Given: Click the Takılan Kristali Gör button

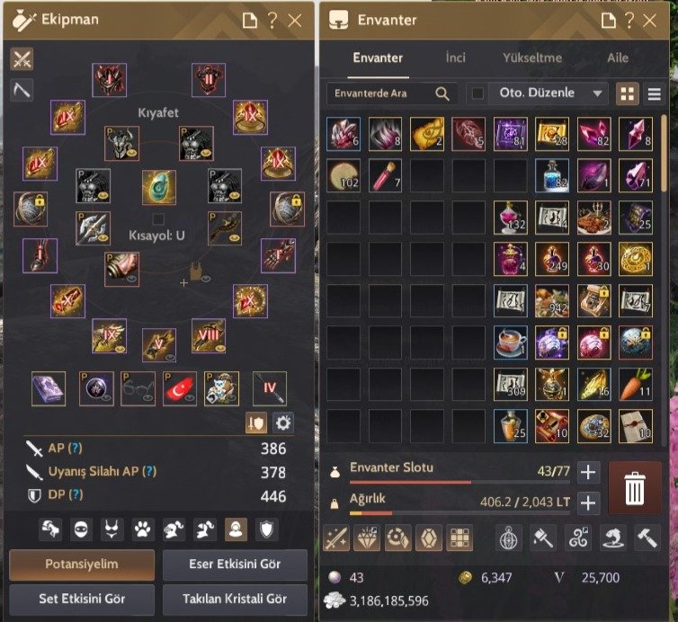Looking at the screenshot, I should click(x=235, y=600).
